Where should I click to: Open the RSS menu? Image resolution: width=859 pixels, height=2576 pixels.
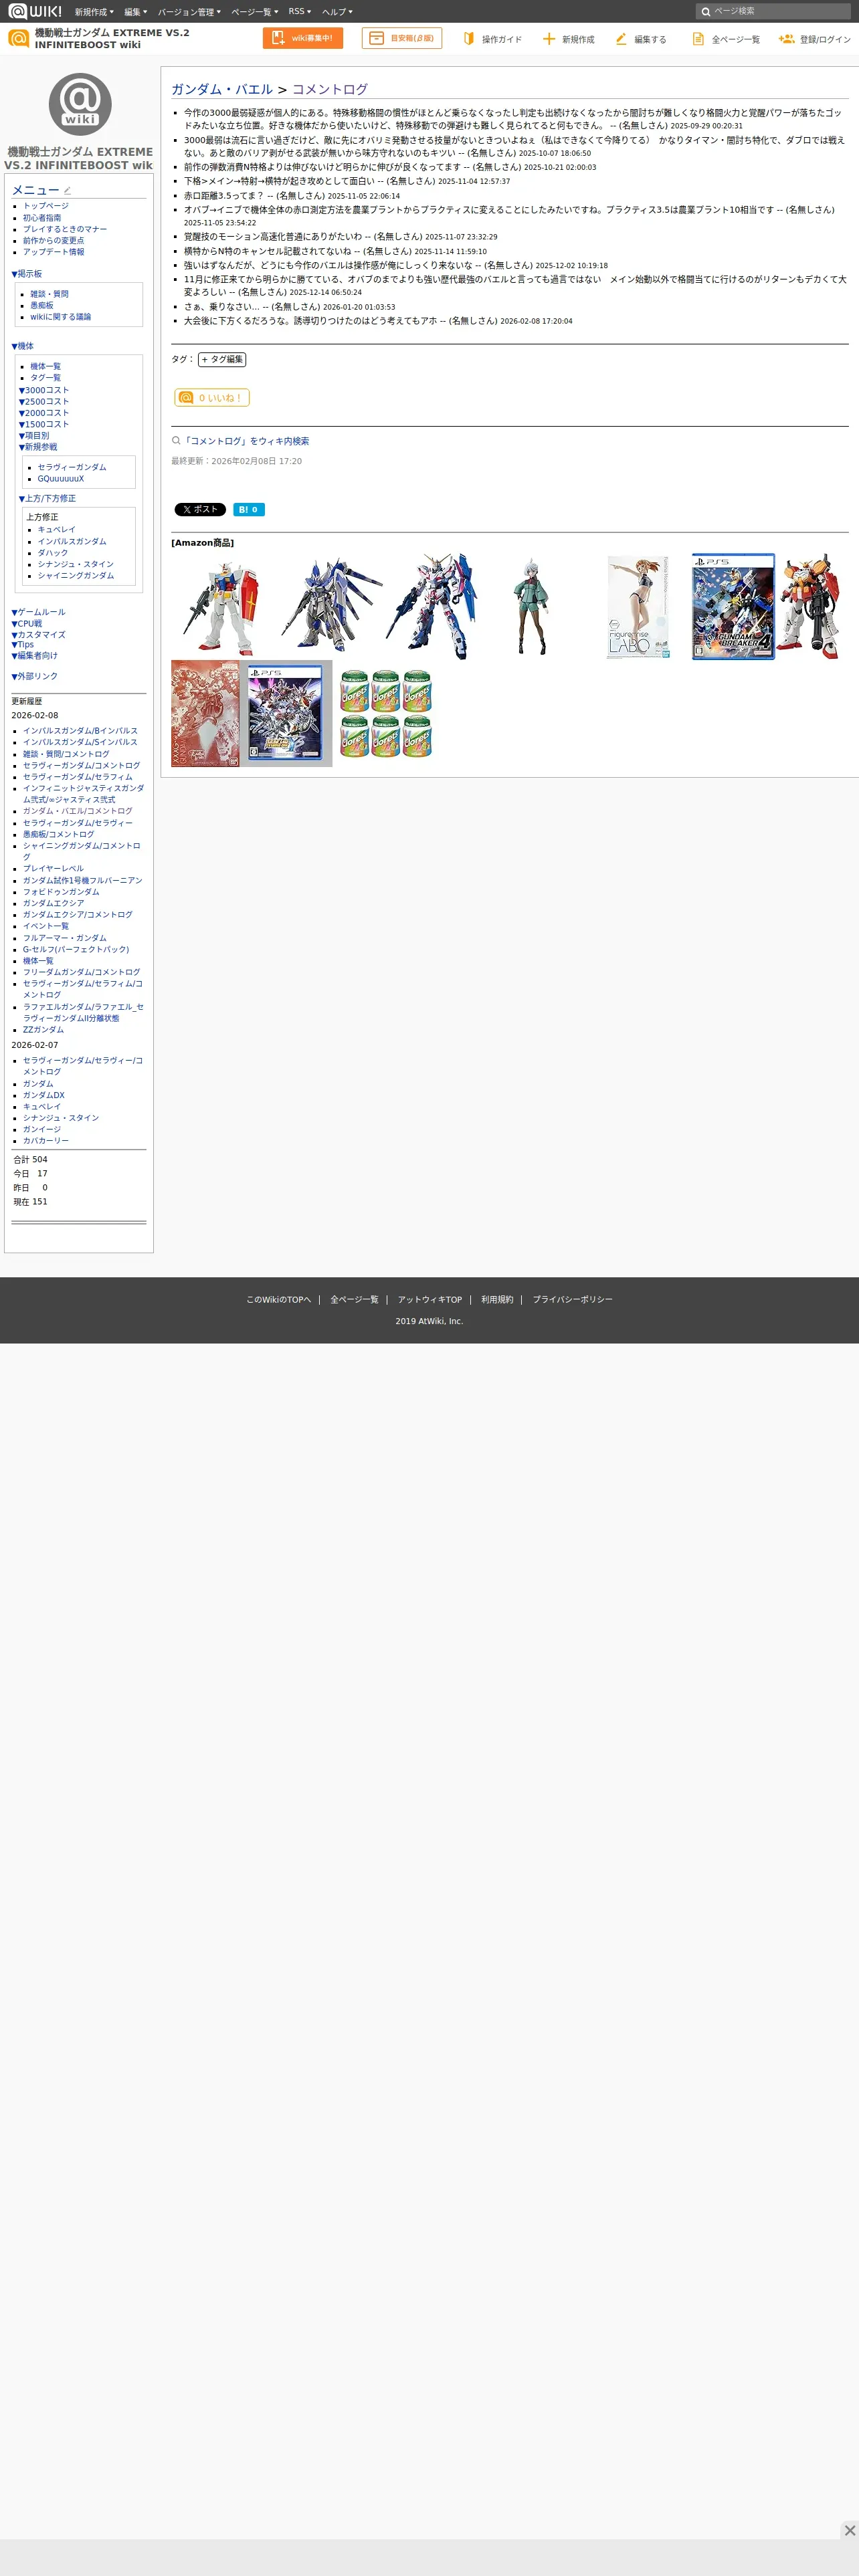(x=299, y=11)
